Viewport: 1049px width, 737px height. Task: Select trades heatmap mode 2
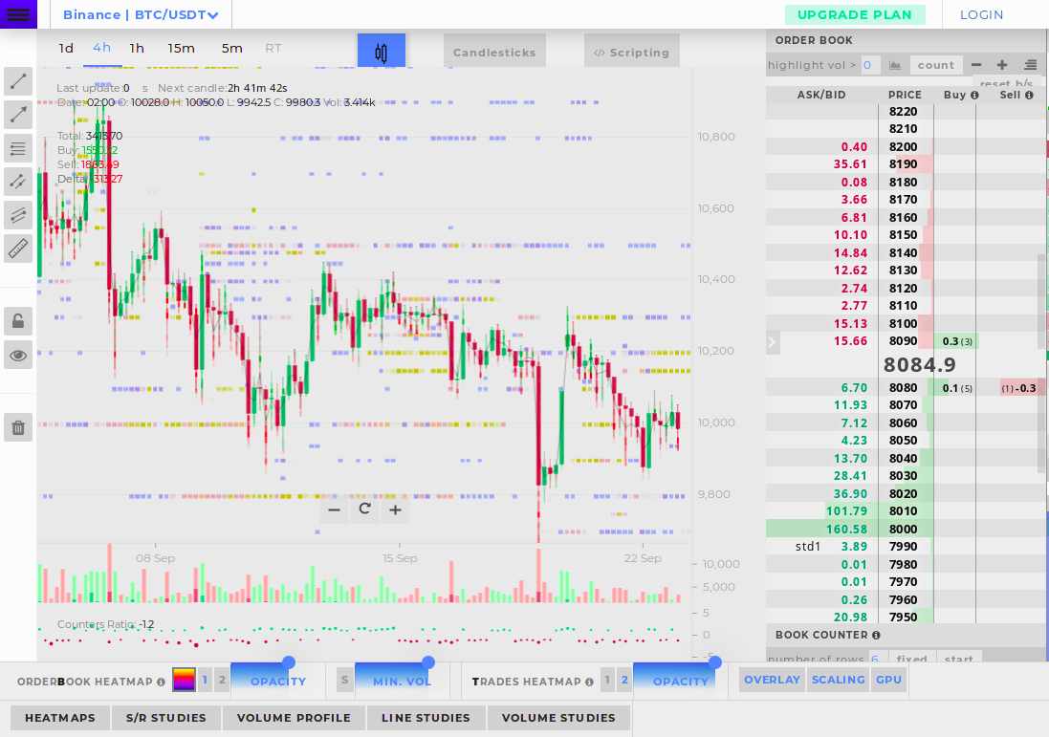click(x=624, y=680)
